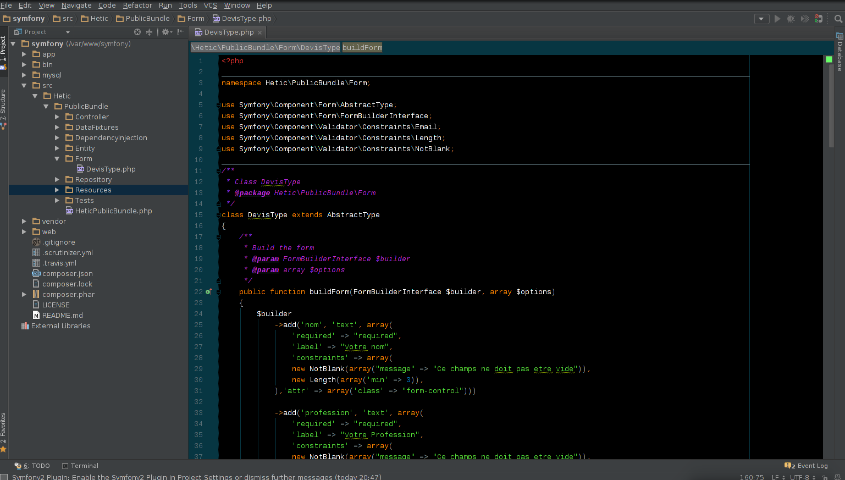The height and width of the screenshot is (480, 845).
Task: Click the green inspection status indicator
Action: [x=829, y=59]
